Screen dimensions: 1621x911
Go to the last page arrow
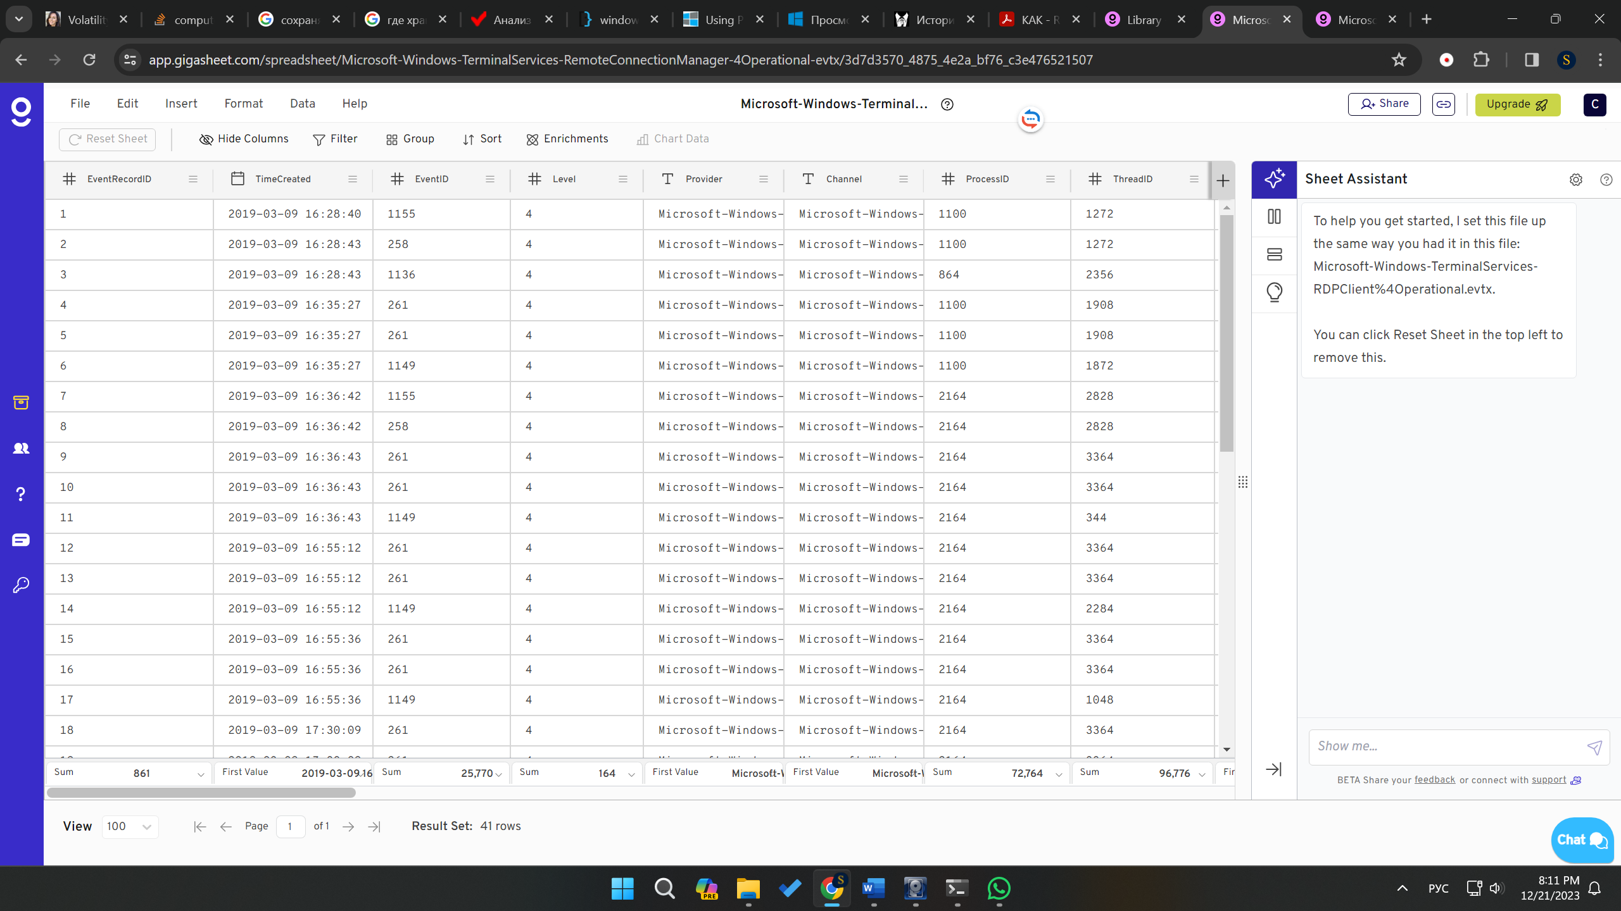point(374,827)
